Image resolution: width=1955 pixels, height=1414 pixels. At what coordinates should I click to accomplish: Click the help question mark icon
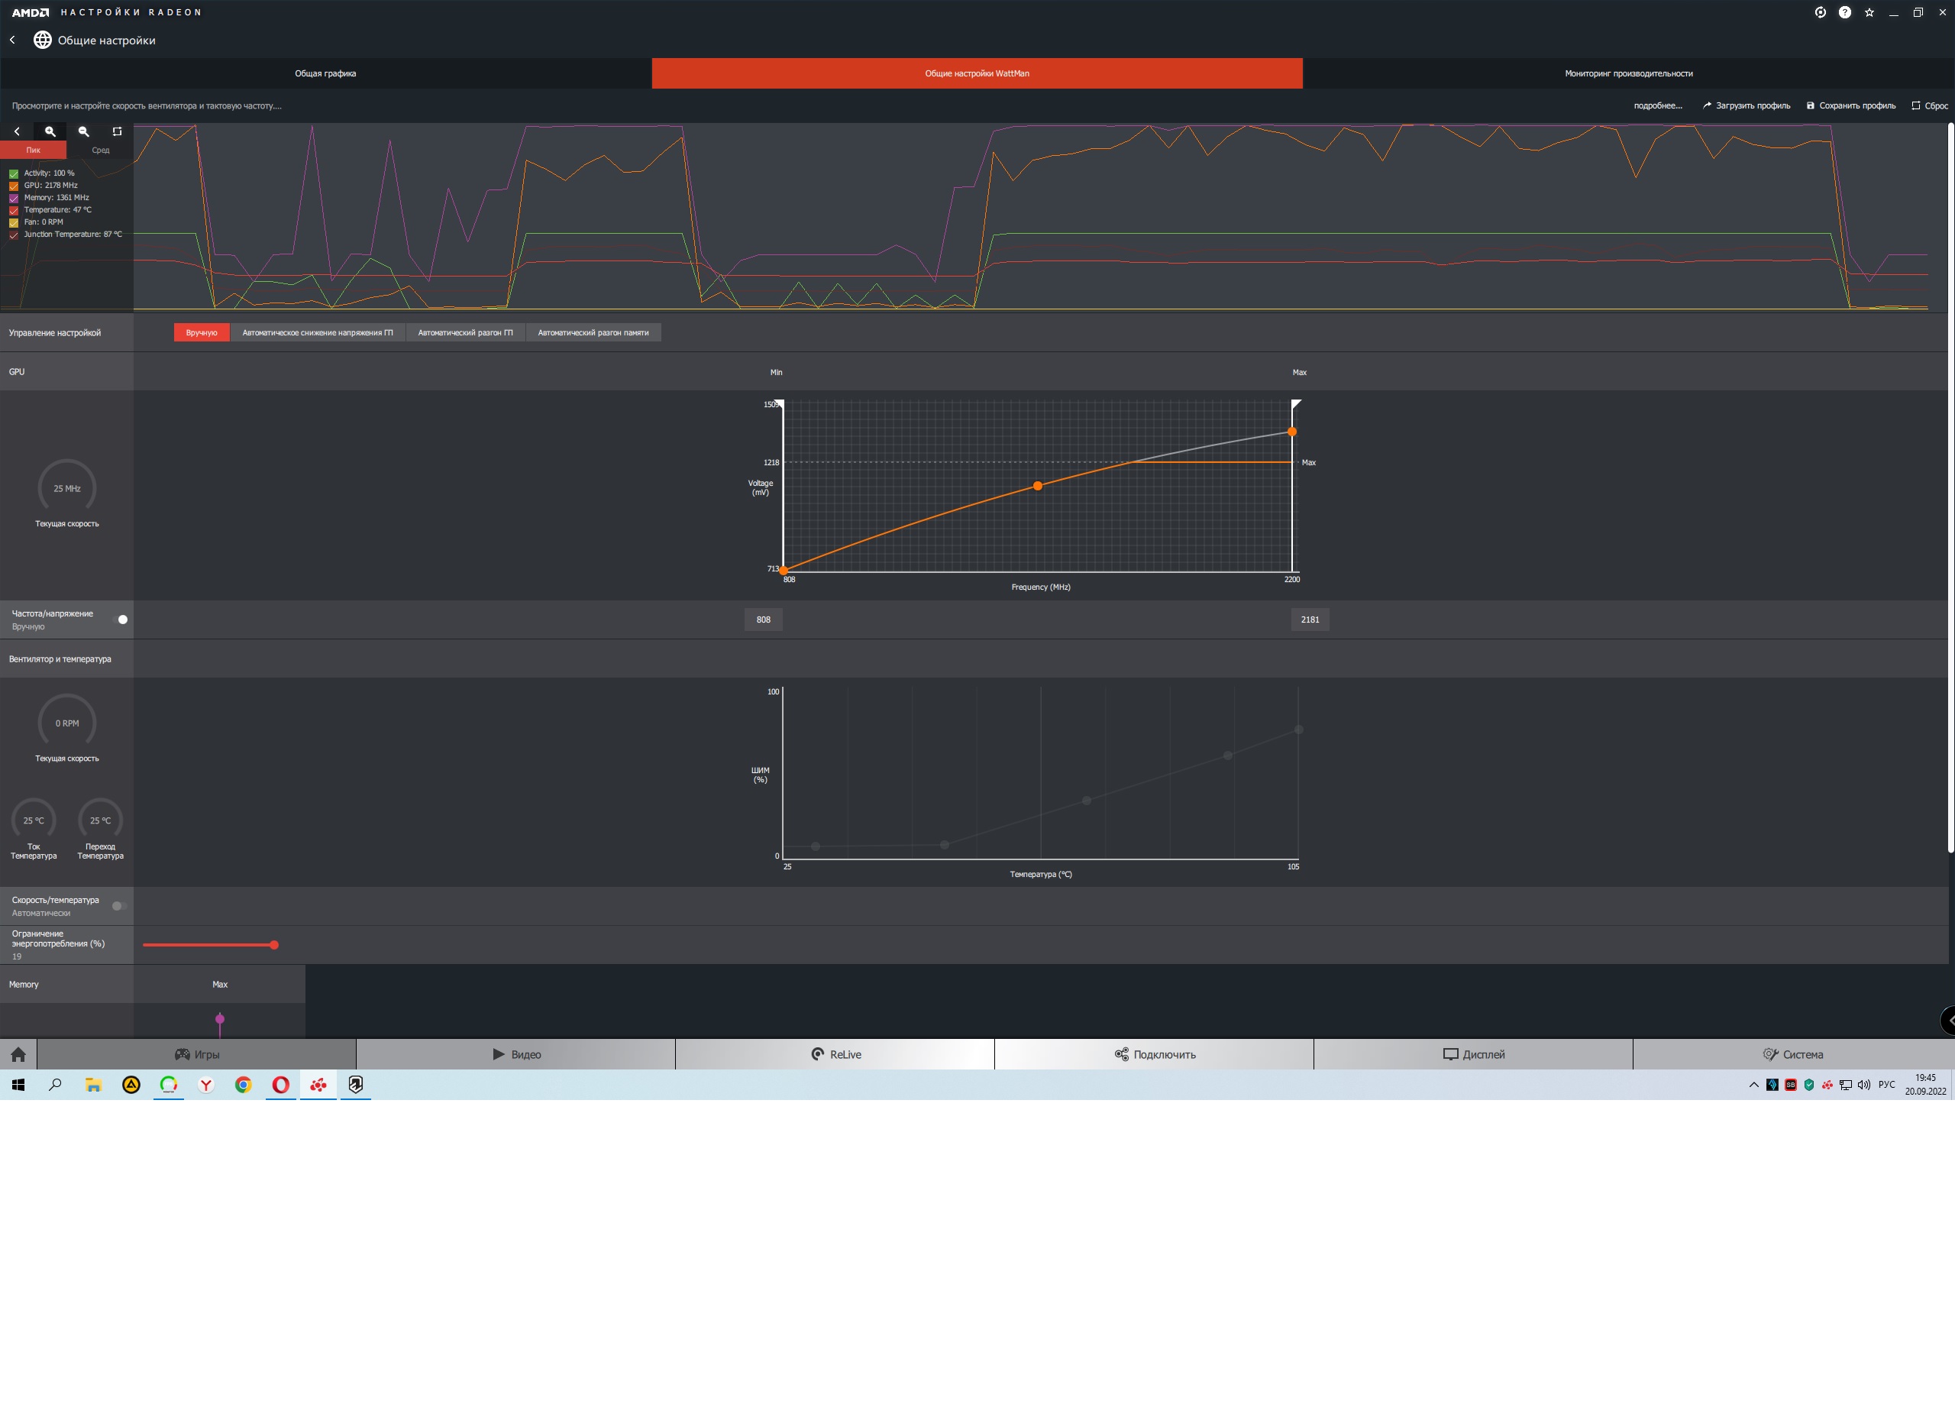click(1844, 12)
